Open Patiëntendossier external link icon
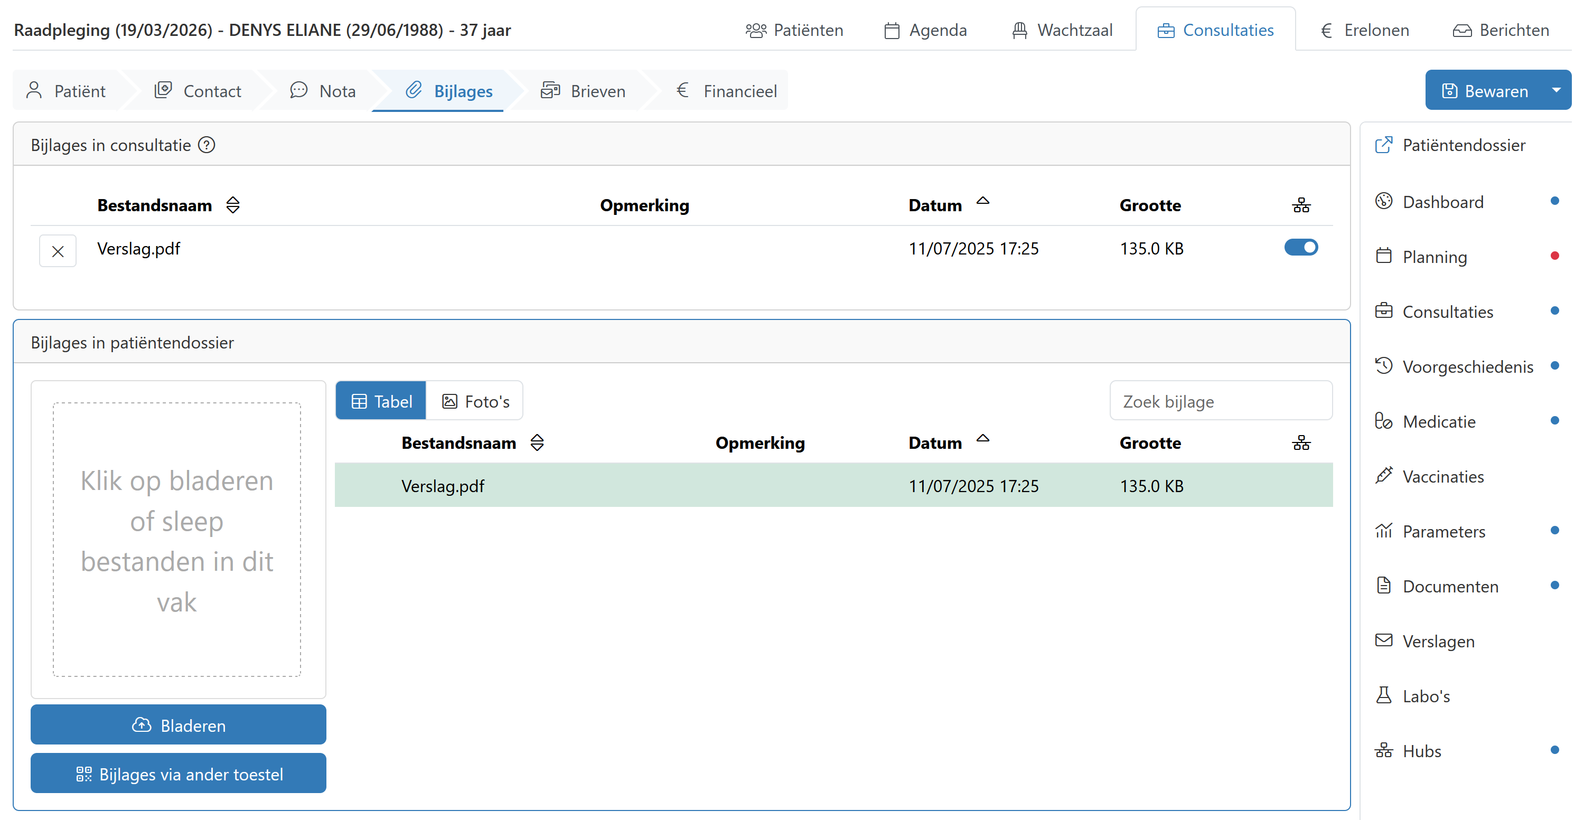The image size is (1584, 820). 1383,145
